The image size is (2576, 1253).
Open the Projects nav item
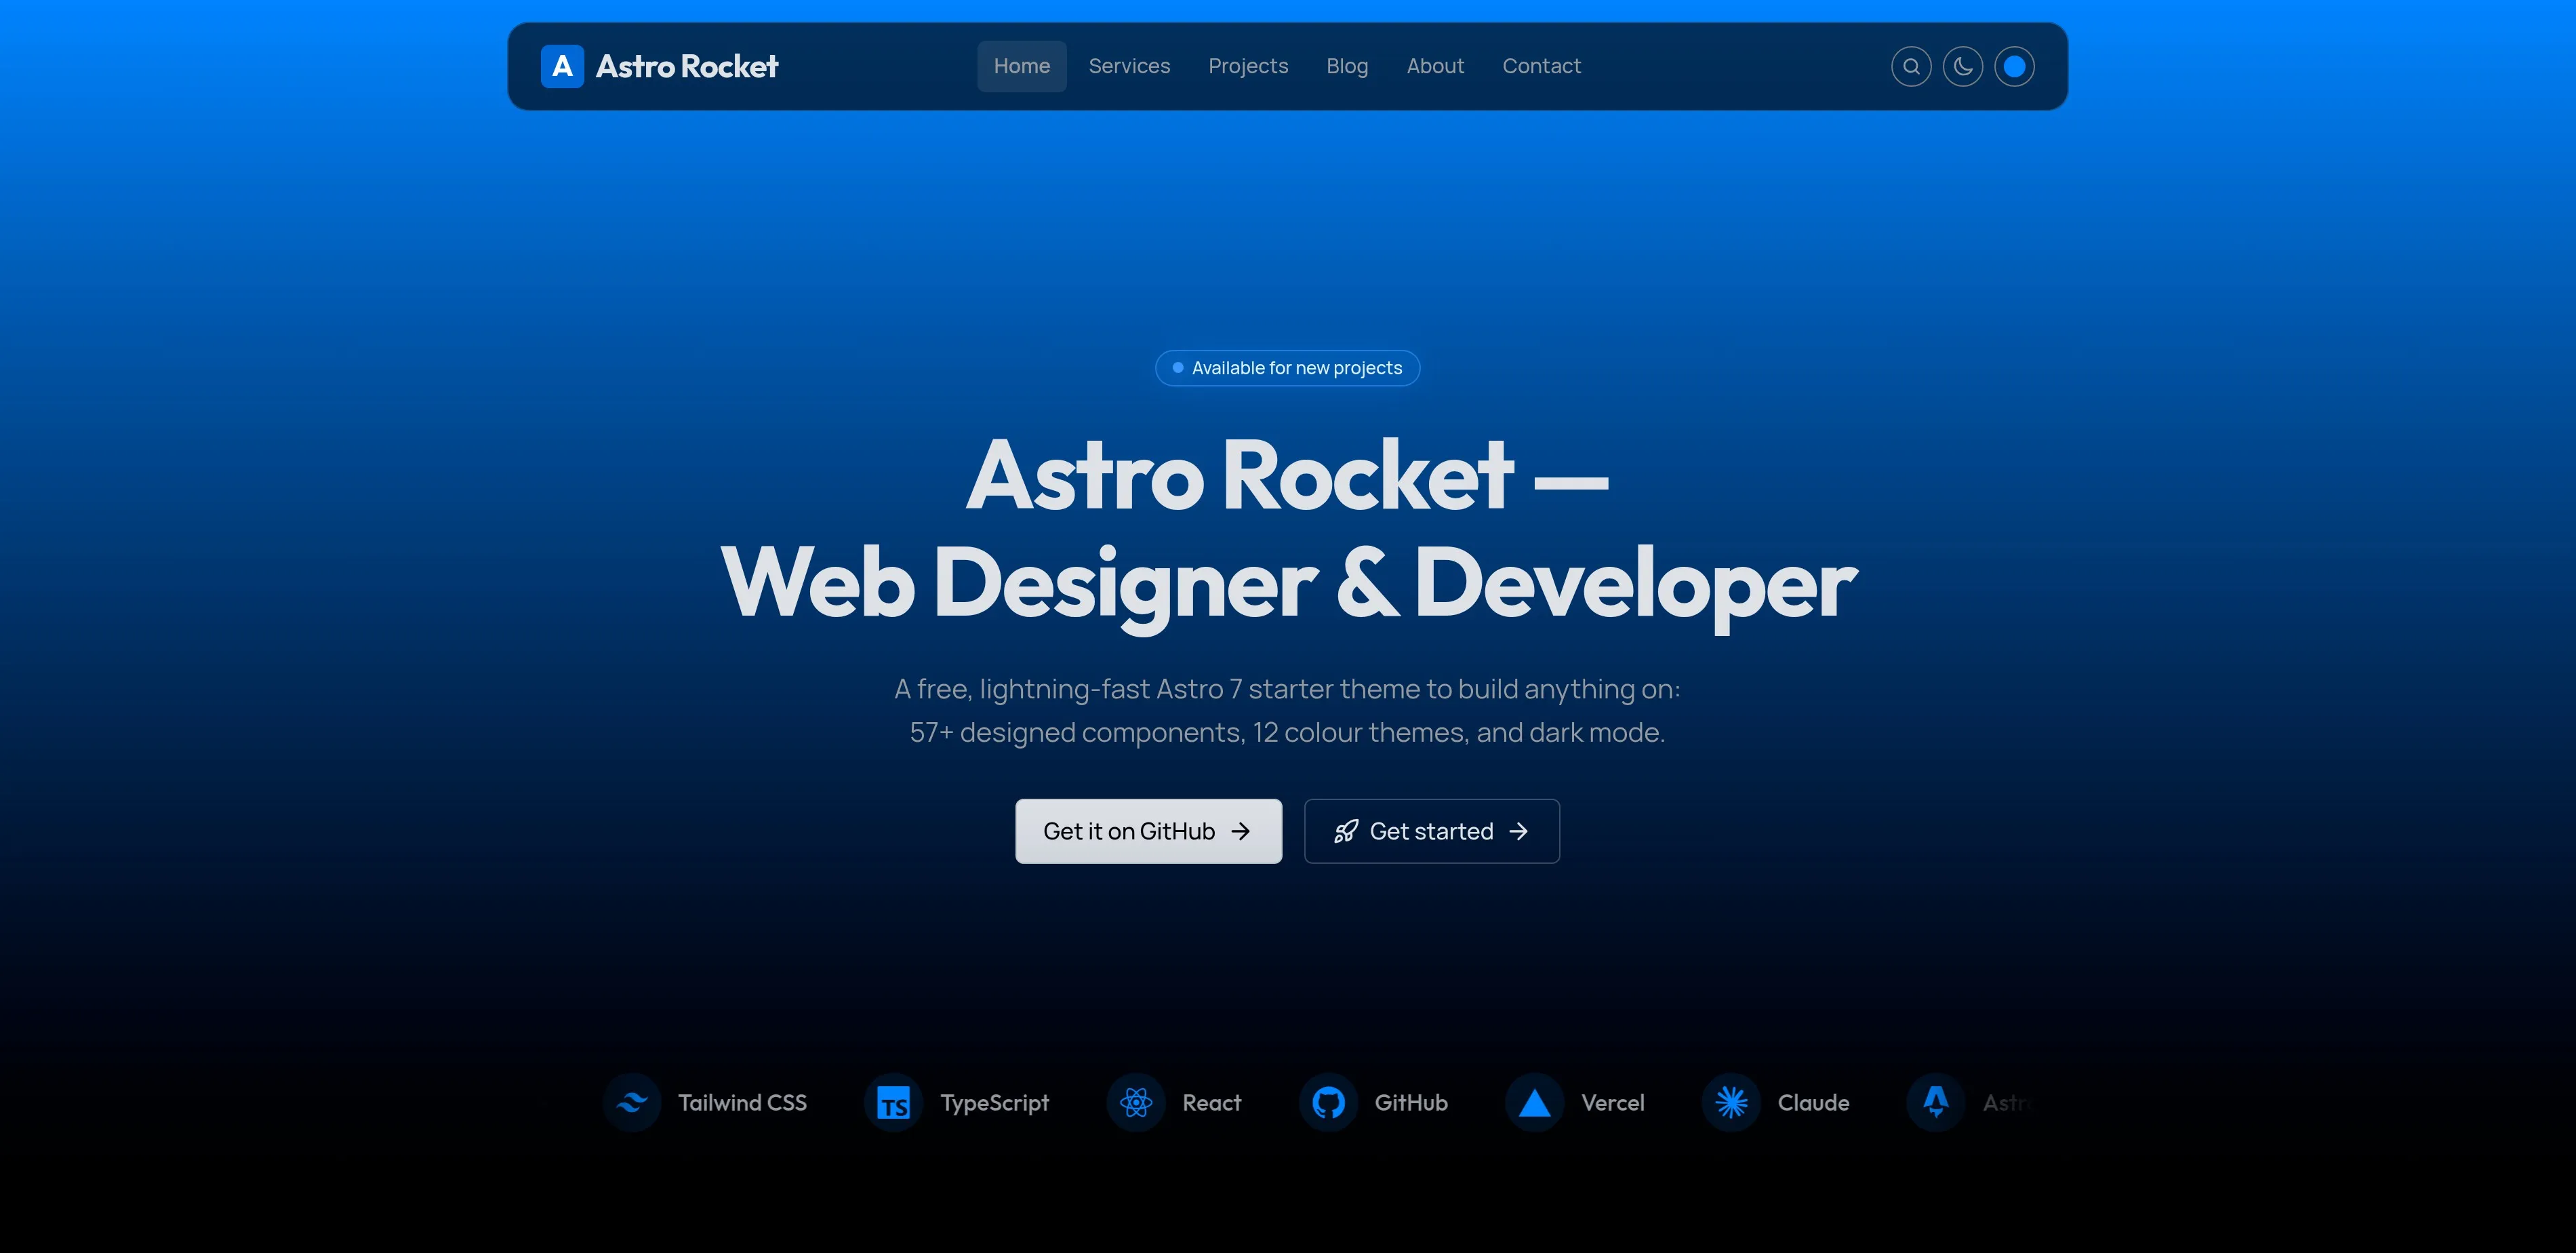[1248, 66]
